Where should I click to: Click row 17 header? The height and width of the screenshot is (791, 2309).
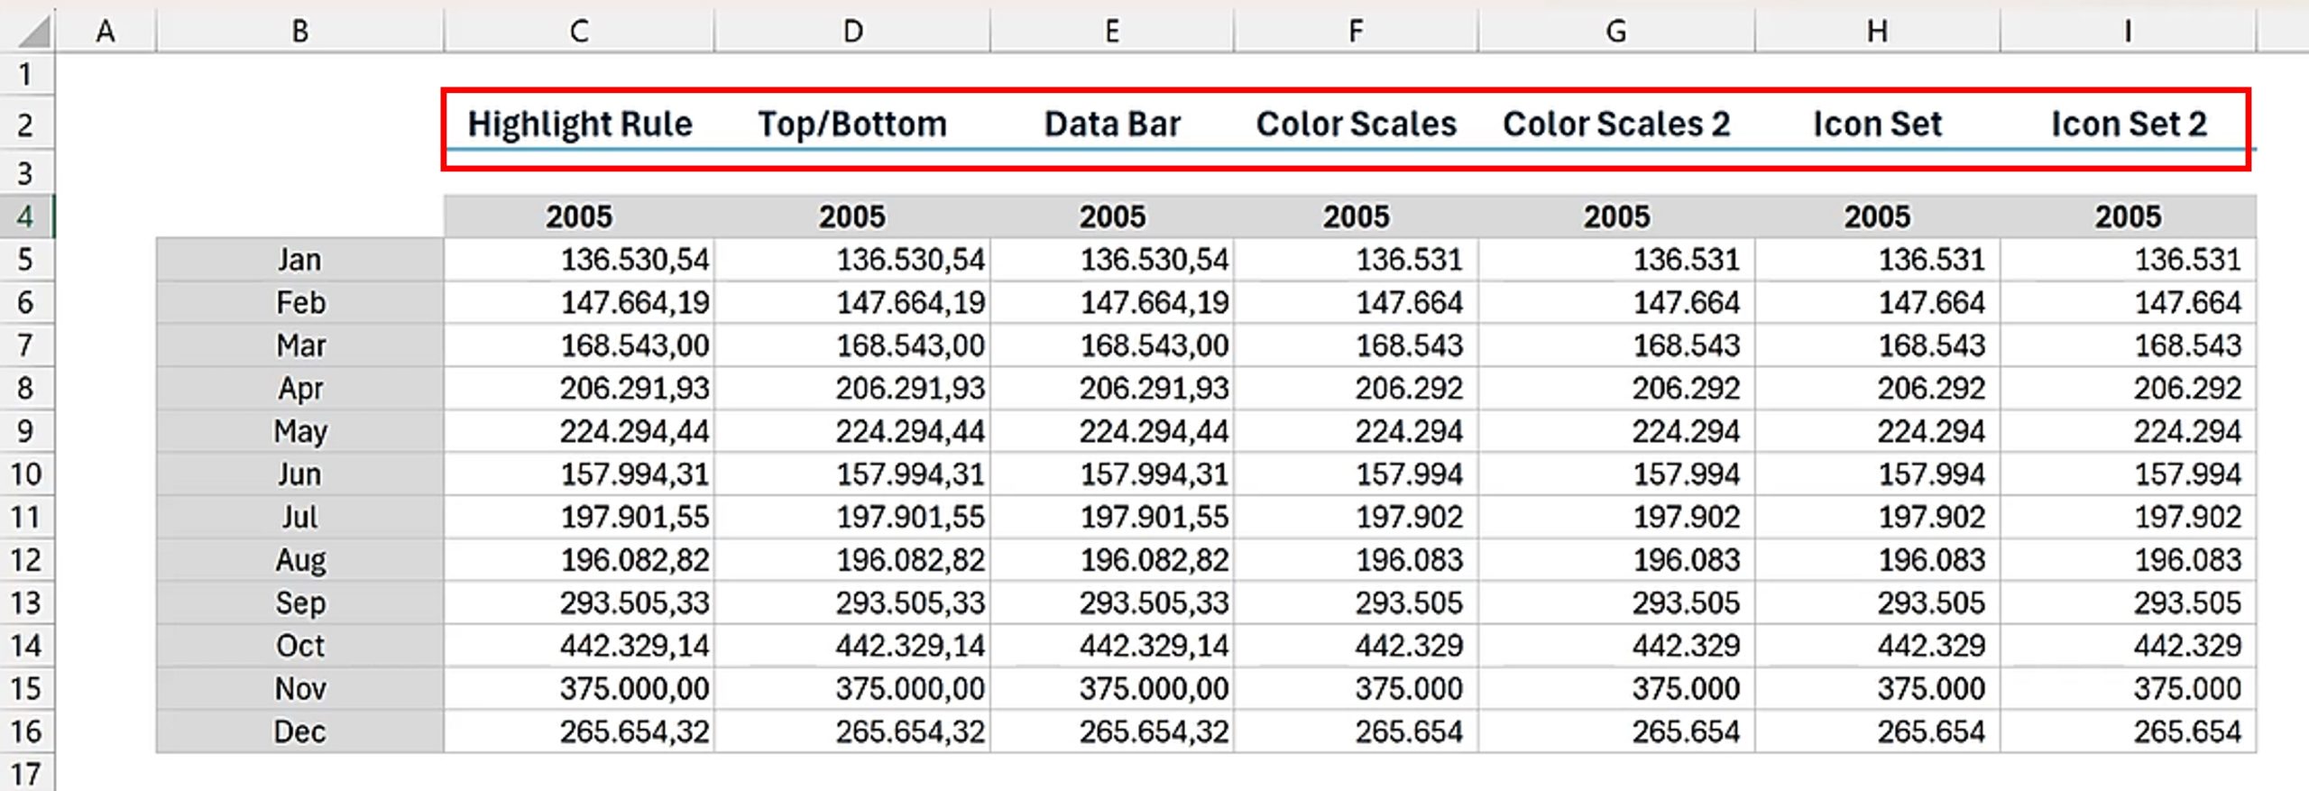pos(25,774)
